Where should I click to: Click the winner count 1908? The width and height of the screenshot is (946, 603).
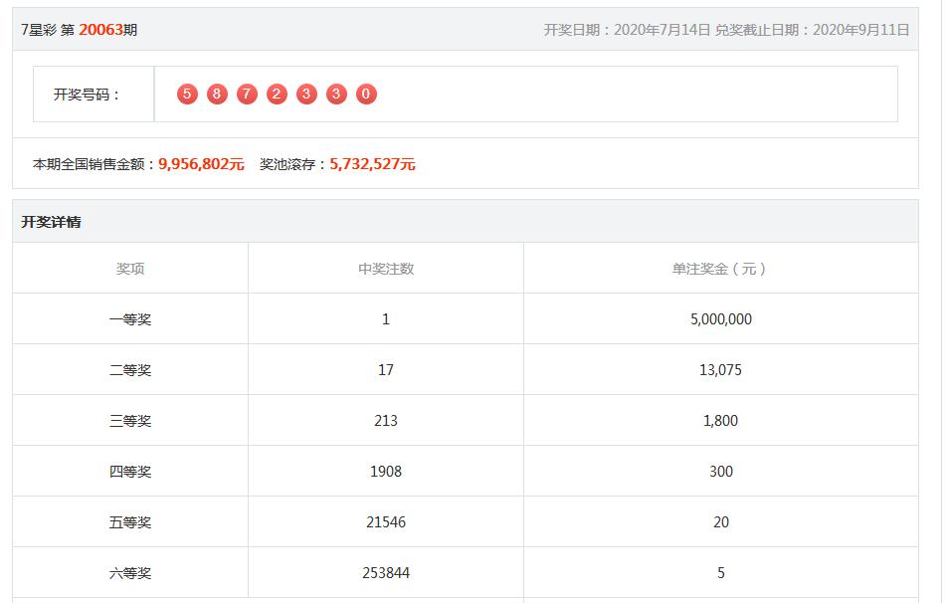coord(386,472)
